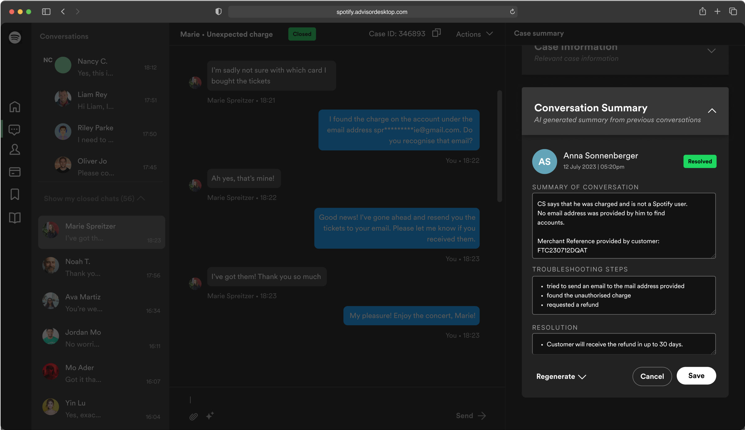Click the AI sparkle icon in composer
Screen dimensions: 745x430
coord(210,416)
